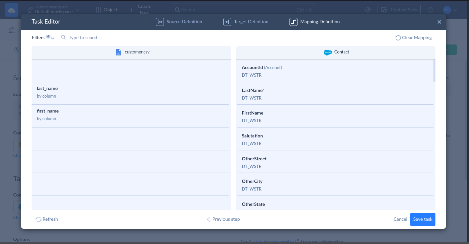
Task: Click Previous step in the footer
Action: pos(223,219)
